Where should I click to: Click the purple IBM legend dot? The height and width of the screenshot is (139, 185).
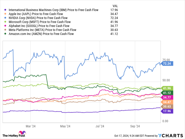[5, 10]
